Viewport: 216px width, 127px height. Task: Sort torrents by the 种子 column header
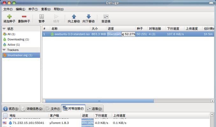(141, 29)
